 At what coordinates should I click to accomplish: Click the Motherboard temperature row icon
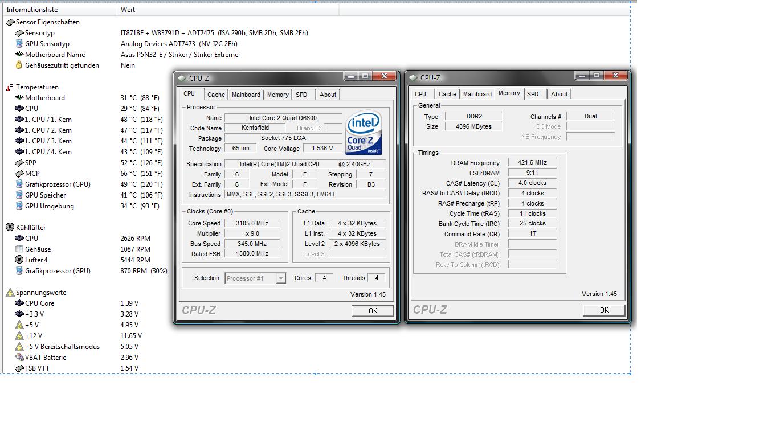19,98
